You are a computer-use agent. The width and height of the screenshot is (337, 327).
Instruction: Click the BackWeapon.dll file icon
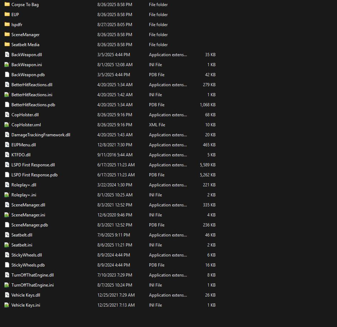point(7,54)
